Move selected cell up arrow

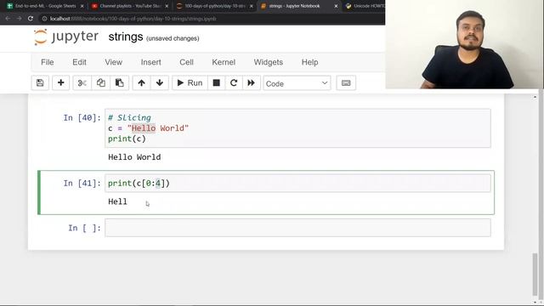pos(142,83)
